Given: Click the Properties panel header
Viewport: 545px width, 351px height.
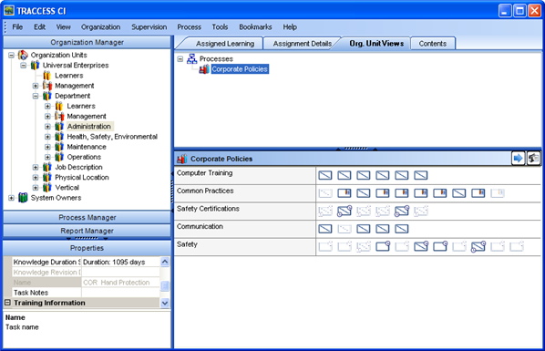Looking at the screenshot, I should click(x=87, y=248).
